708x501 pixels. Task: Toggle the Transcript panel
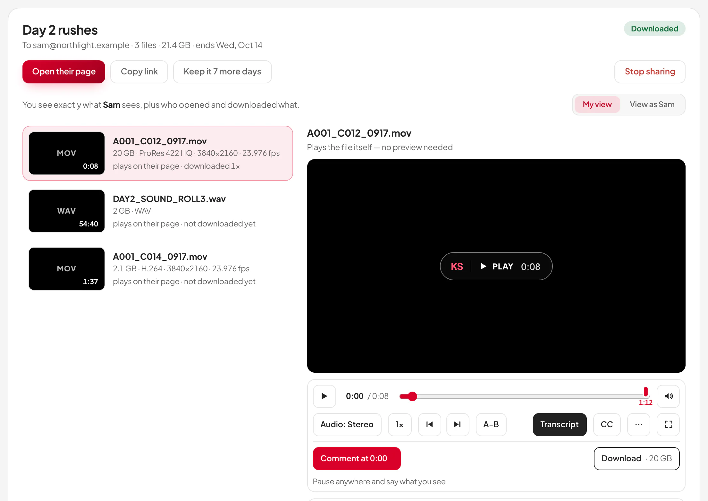tap(560, 424)
